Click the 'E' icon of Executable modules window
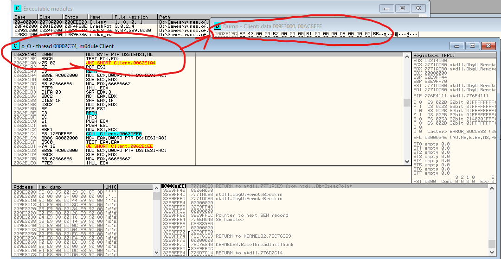 click(x=17, y=8)
